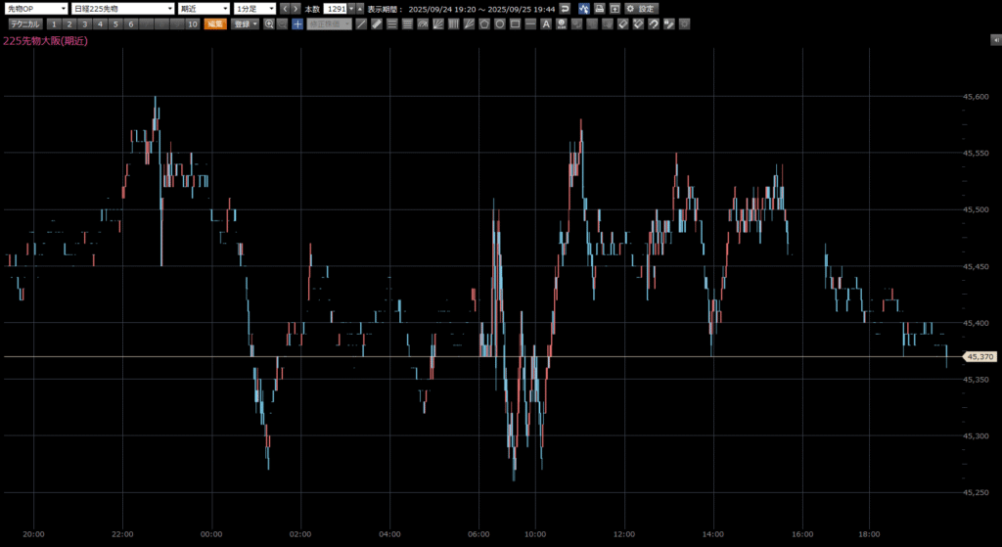1002x547 pixels.
Task: Click the 本数 bar count field
Action: tap(336, 9)
